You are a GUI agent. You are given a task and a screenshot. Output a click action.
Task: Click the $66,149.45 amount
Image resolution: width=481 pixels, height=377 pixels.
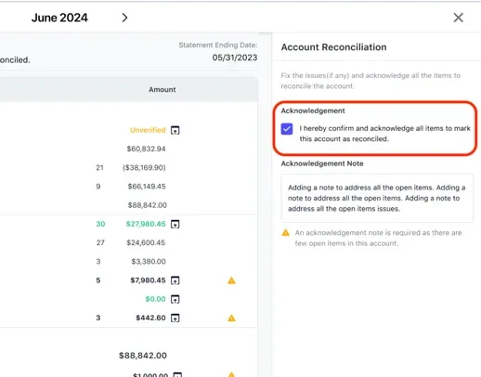click(x=147, y=187)
